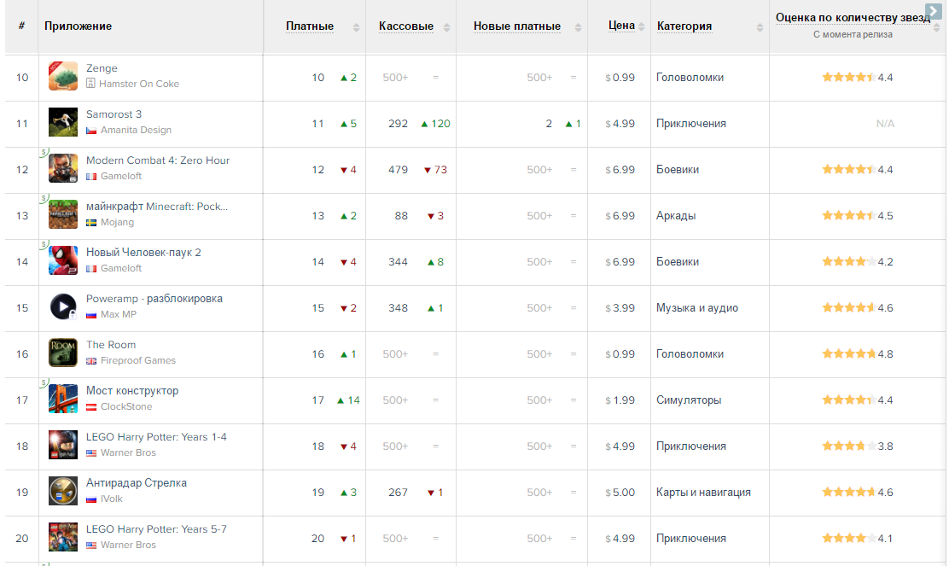Select the Modern Combat 4 app icon
The width and height of the screenshot is (949, 566).
click(63, 169)
